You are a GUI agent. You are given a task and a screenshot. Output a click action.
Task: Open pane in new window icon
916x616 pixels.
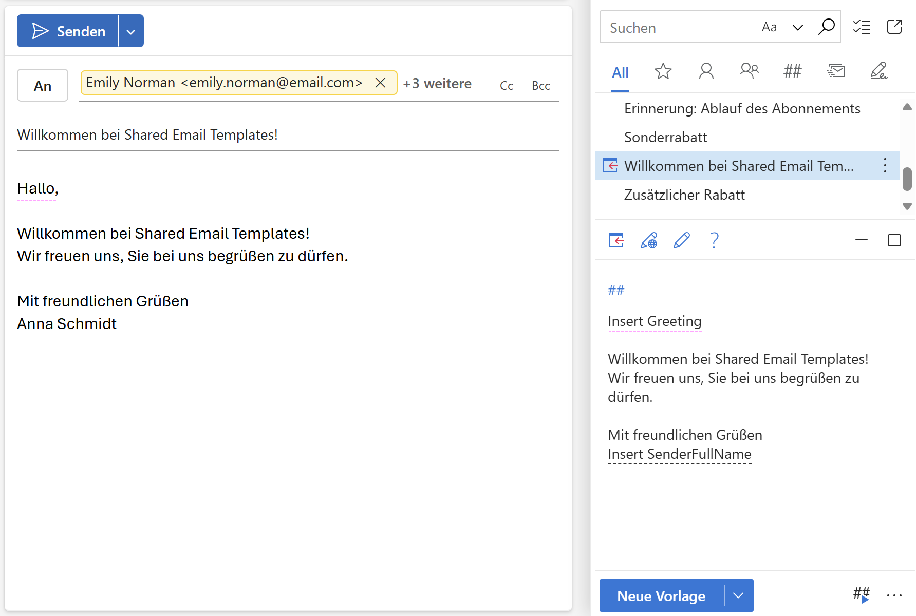(x=894, y=27)
